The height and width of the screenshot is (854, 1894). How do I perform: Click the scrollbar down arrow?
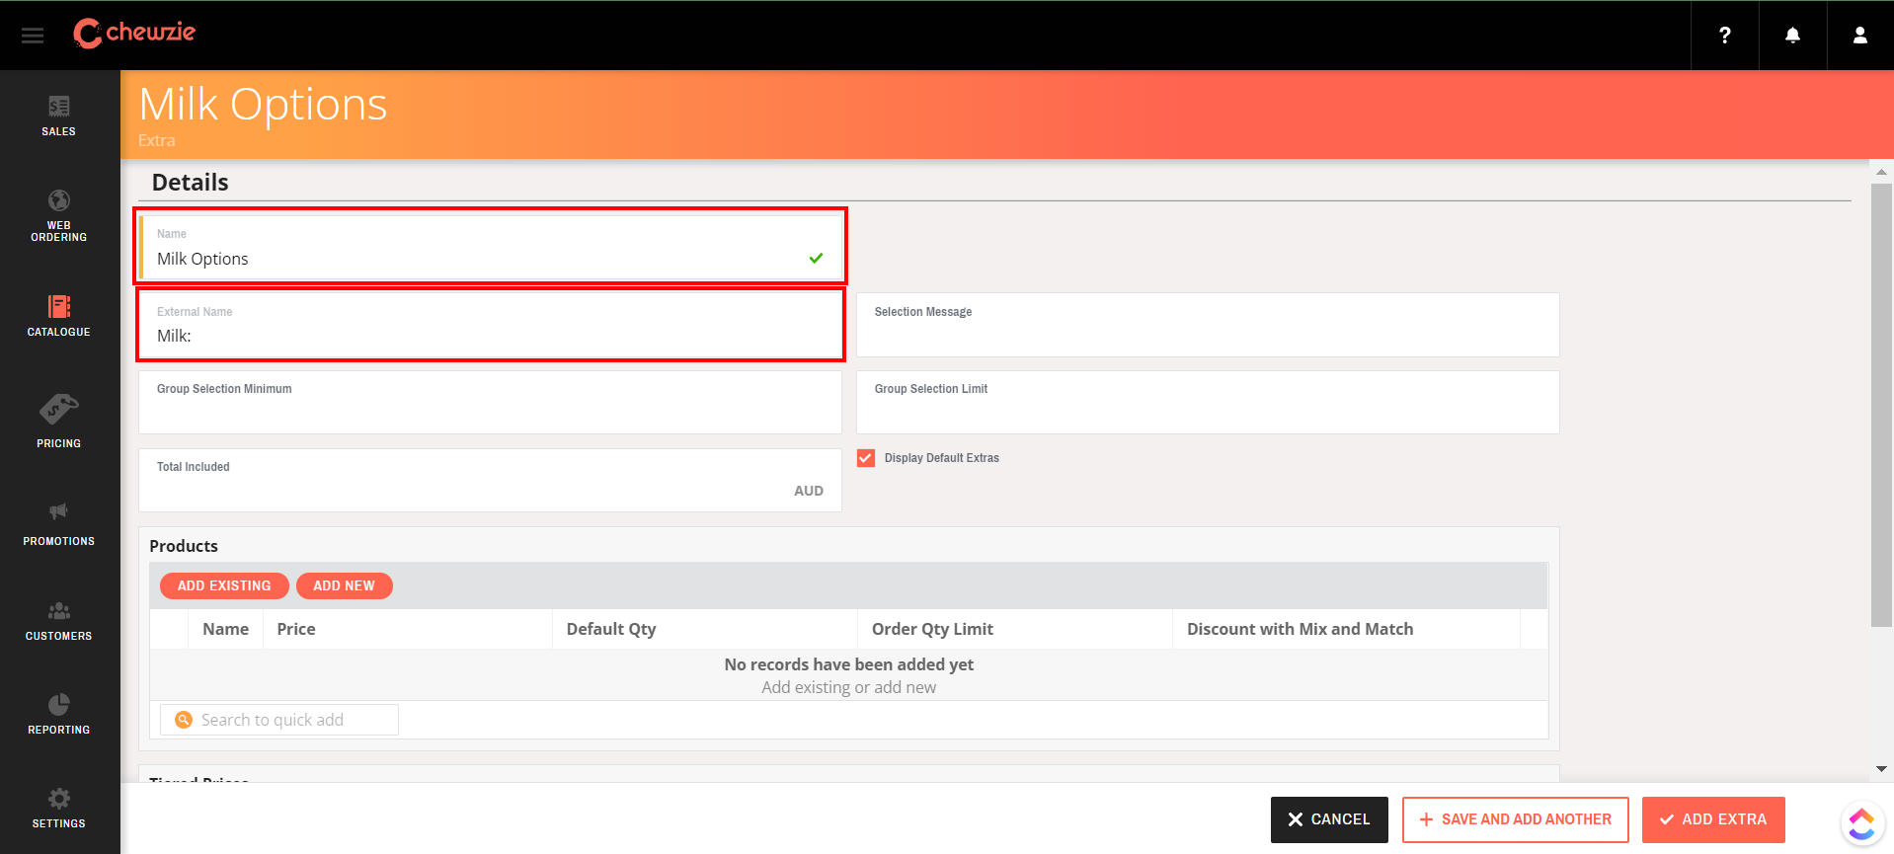(x=1881, y=768)
